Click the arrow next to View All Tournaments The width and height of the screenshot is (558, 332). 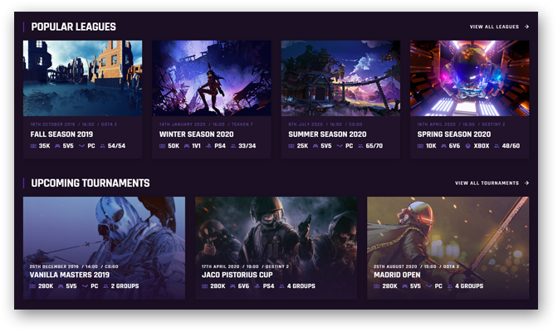[x=526, y=183]
